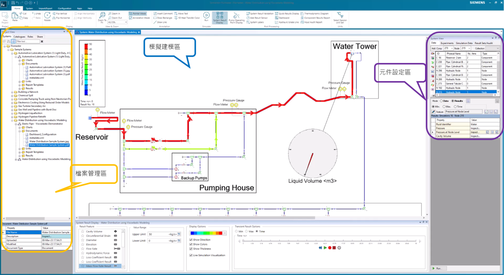The width and height of the screenshot is (504, 275).
Task: Open the Collection dropdown
Action: coord(498,48)
